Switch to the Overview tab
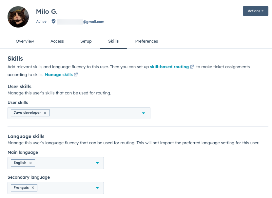 tap(25, 41)
